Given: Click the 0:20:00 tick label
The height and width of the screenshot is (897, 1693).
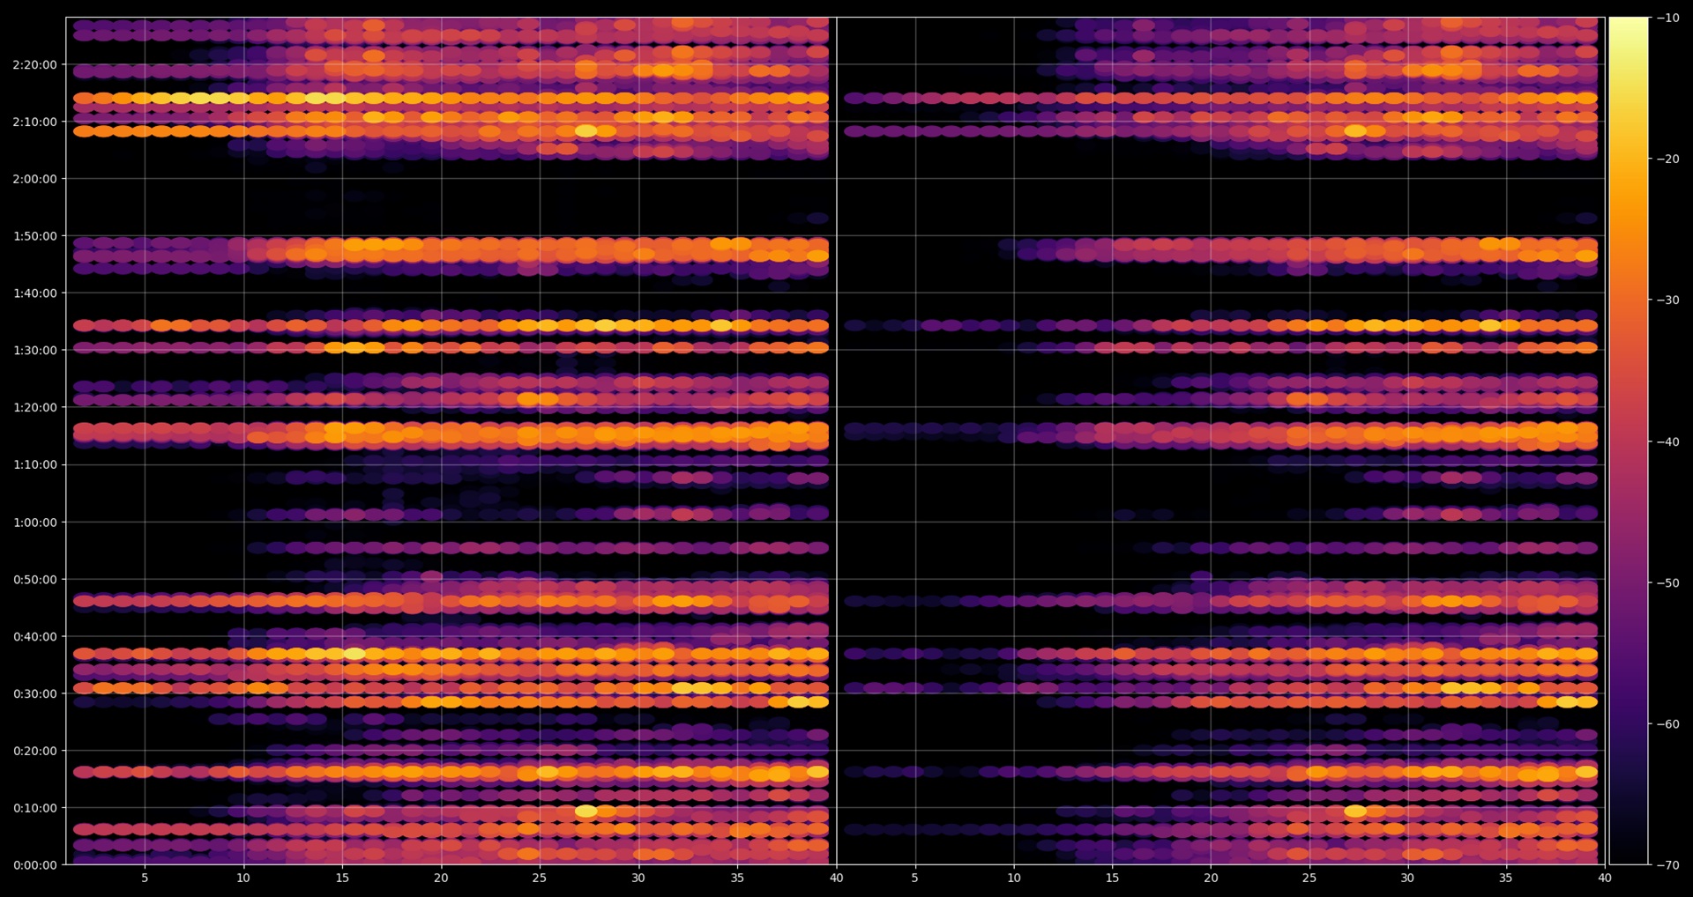Looking at the screenshot, I should 34,751.
